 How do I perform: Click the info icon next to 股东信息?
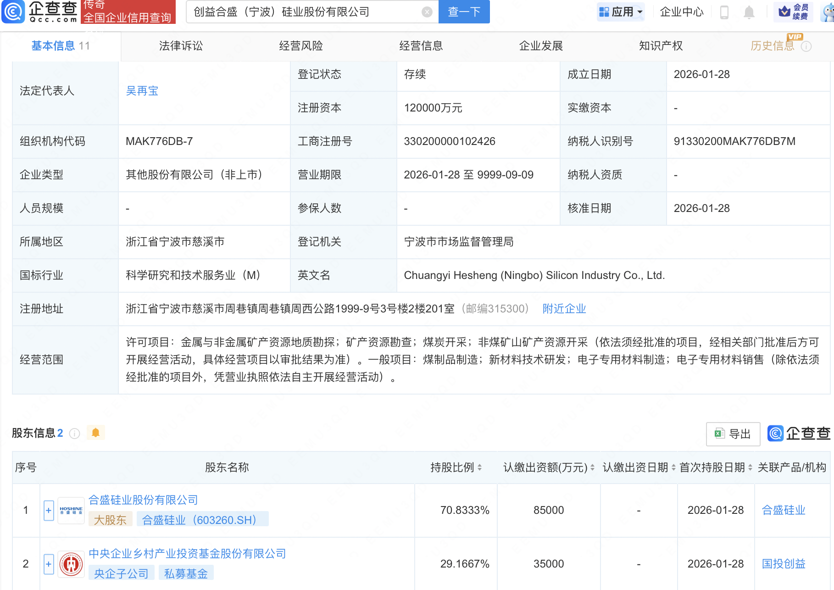(74, 433)
